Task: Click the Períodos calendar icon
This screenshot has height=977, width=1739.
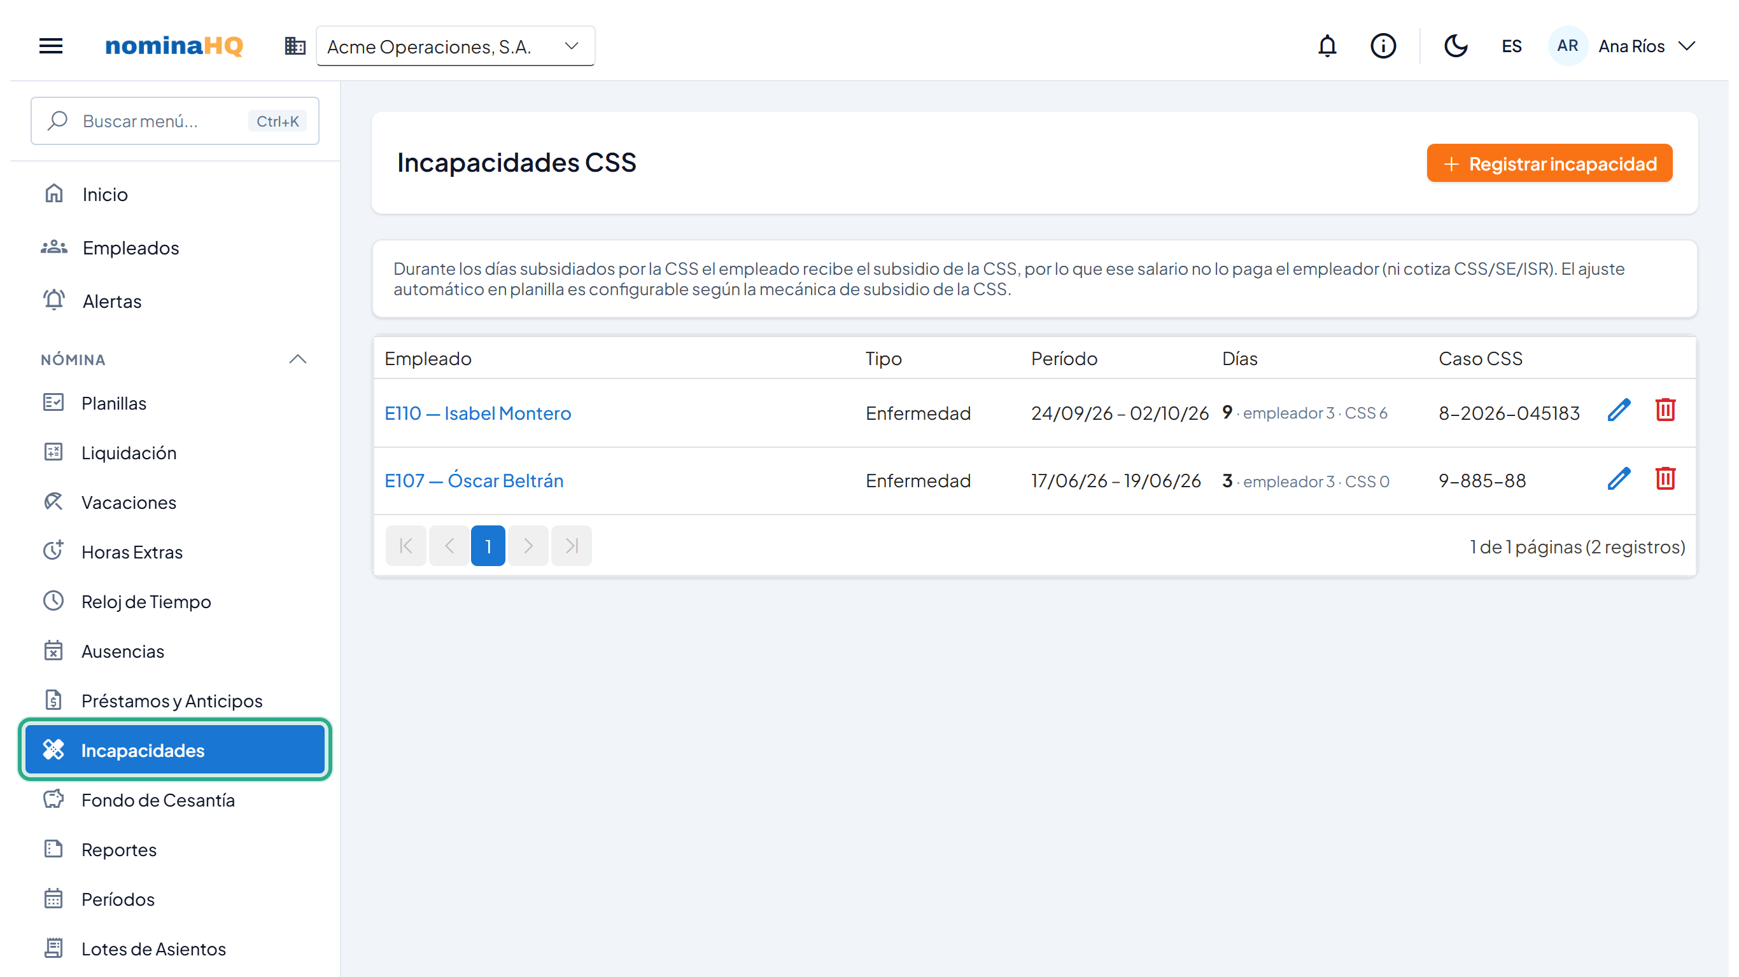Action: point(53,899)
